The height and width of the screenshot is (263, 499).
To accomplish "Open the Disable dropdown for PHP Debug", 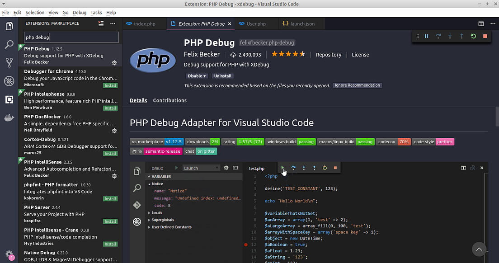I will pyautogui.click(x=197, y=75).
